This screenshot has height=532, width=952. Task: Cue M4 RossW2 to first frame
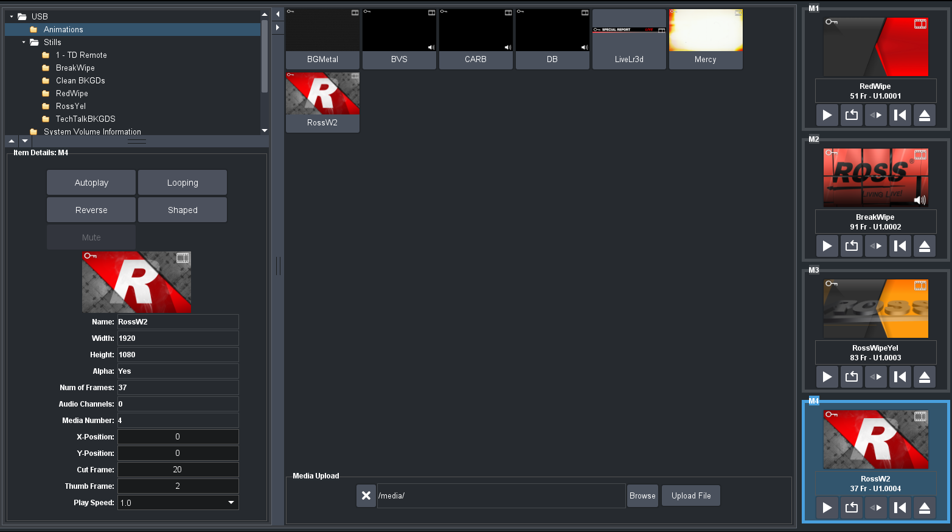(900, 508)
